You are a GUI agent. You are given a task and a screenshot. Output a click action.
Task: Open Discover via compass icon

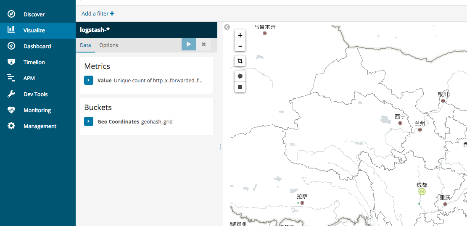[x=11, y=14]
